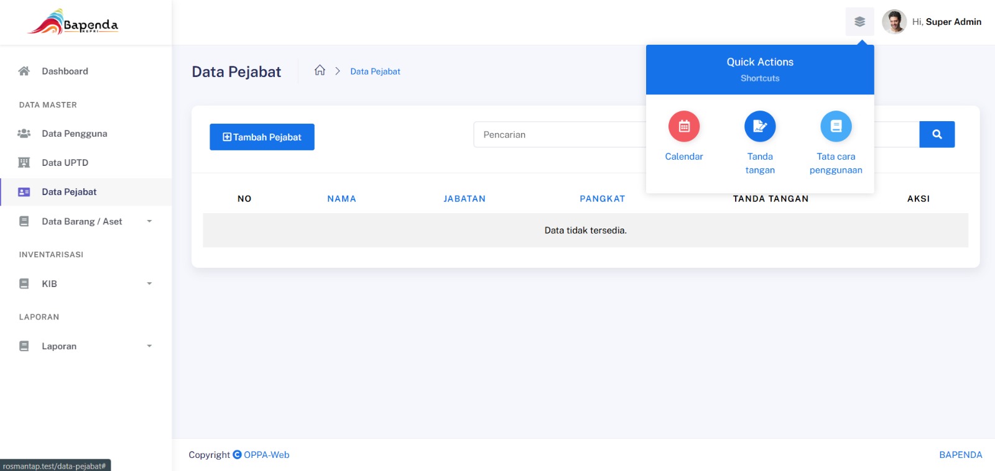Open the Calendar quick action icon
995x471 pixels.
684,127
